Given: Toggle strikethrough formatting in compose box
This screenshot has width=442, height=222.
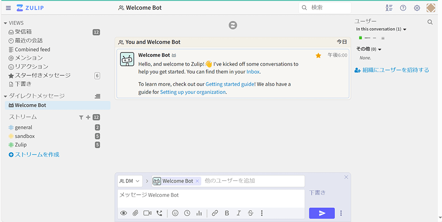Looking at the screenshot, I should pyautogui.click(x=251, y=213).
